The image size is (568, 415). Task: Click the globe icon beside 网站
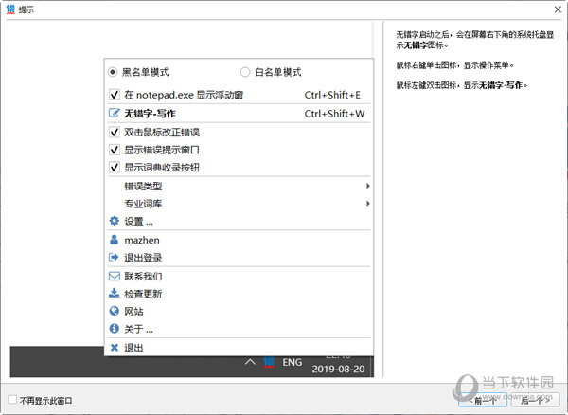coord(115,311)
